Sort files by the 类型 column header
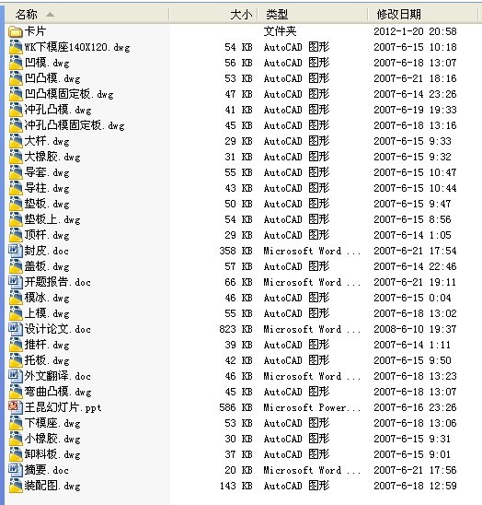The width and height of the screenshot is (482, 505). [312, 15]
